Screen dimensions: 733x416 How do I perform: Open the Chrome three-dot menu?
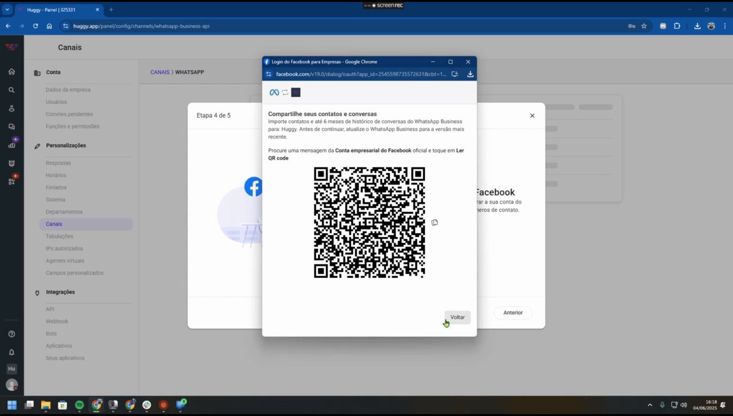click(x=724, y=26)
